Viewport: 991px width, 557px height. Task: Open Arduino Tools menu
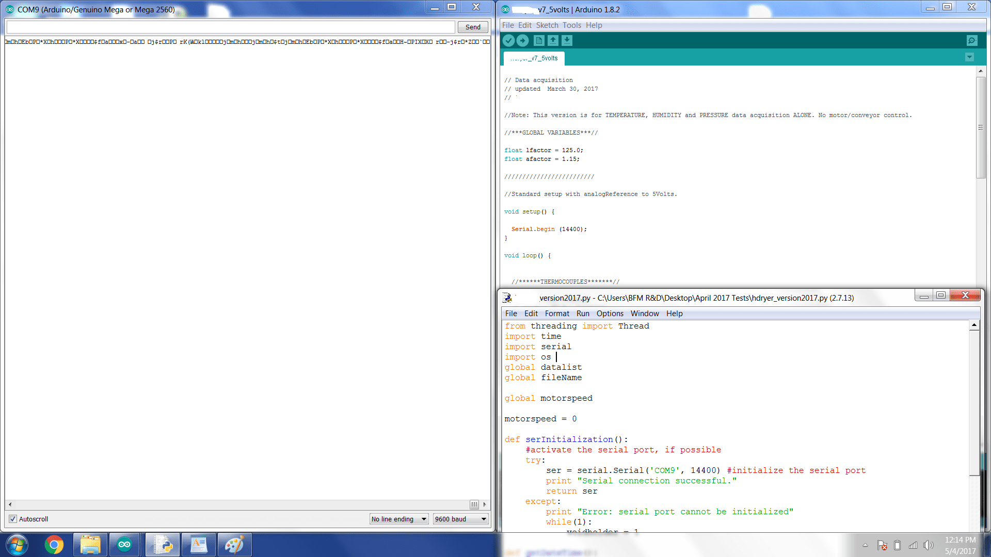572,25
